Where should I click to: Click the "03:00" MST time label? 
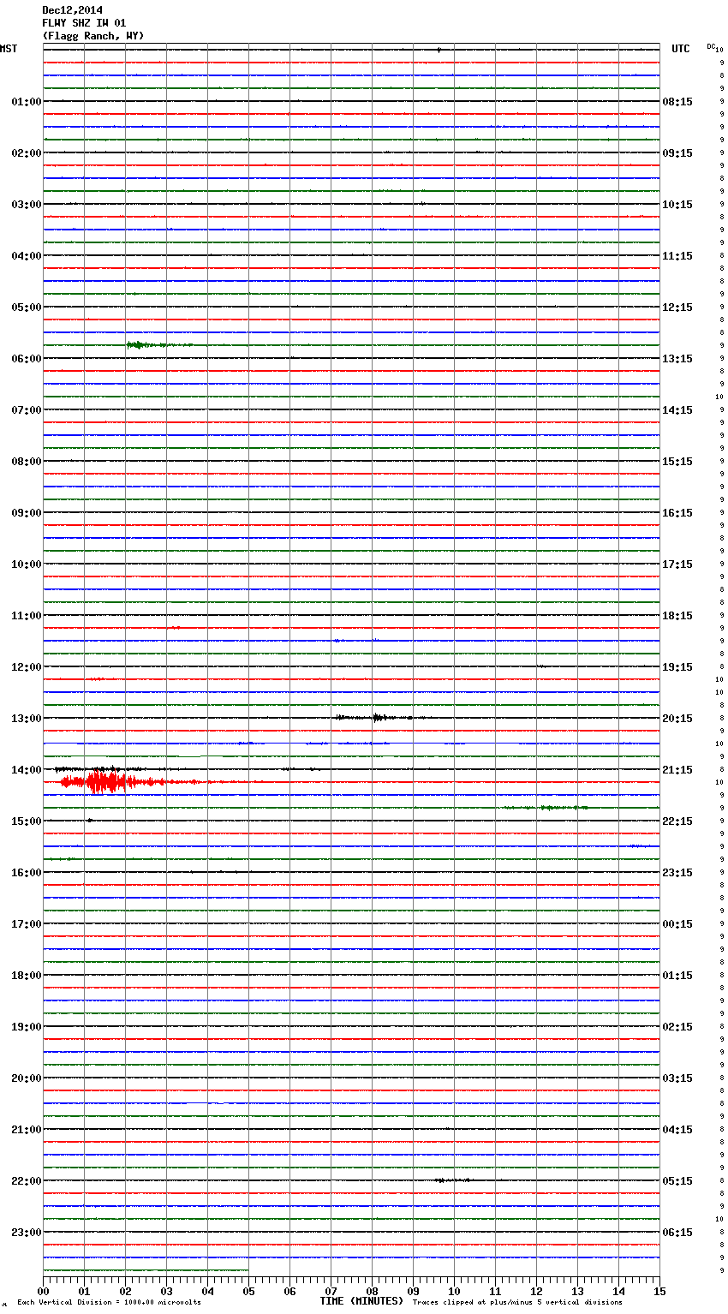click(x=27, y=205)
